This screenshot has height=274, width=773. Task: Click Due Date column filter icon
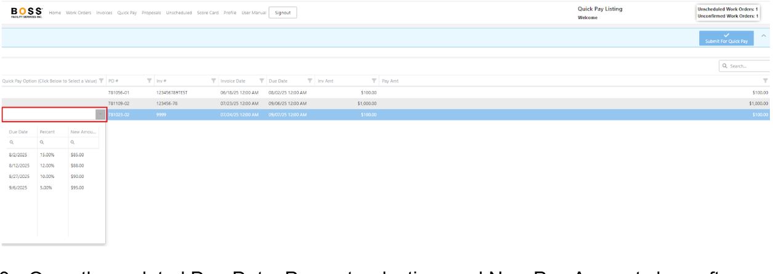[x=310, y=82]
